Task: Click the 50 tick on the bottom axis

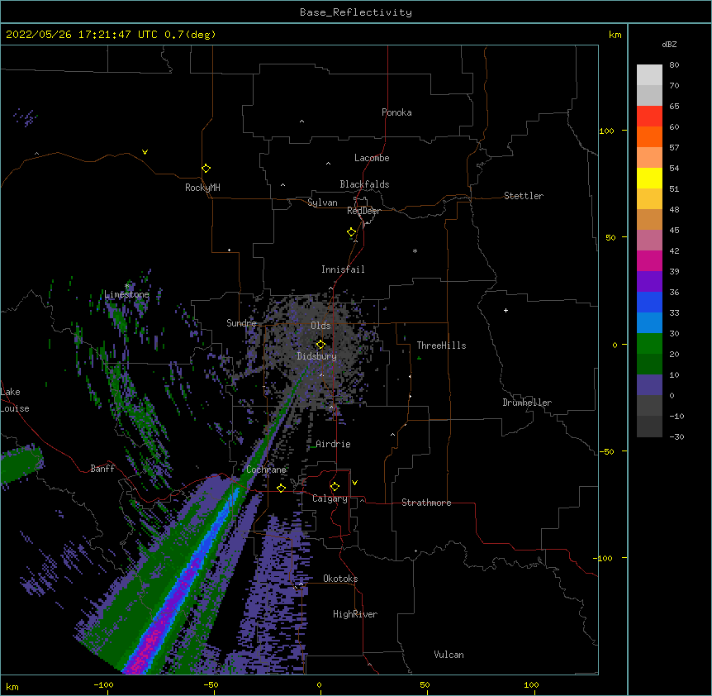Action: coord(425,684)
